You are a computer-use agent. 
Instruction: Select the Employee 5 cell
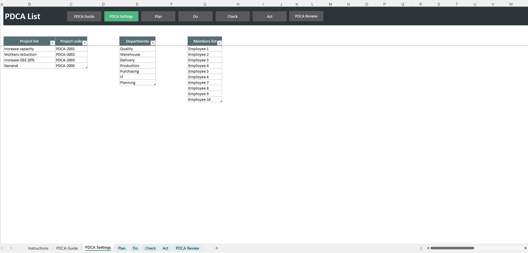click(x=204, y=71)
